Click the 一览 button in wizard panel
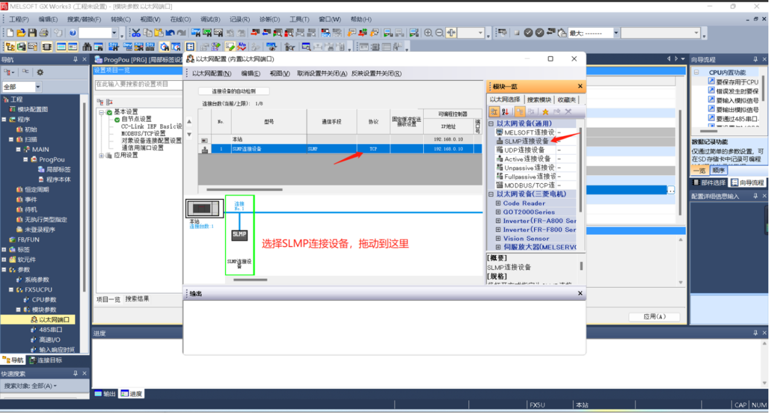 click(x=699, y=170)
